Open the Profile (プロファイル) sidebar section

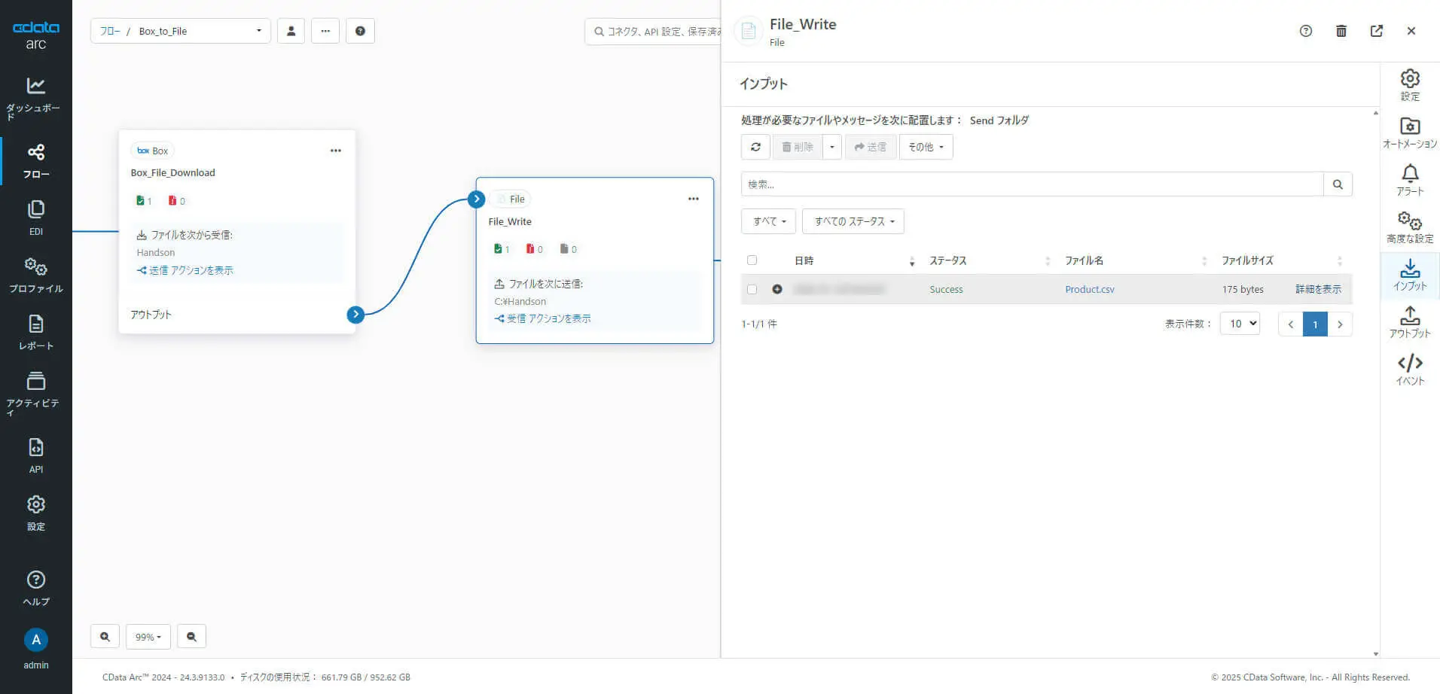click(x=35, y=275)
